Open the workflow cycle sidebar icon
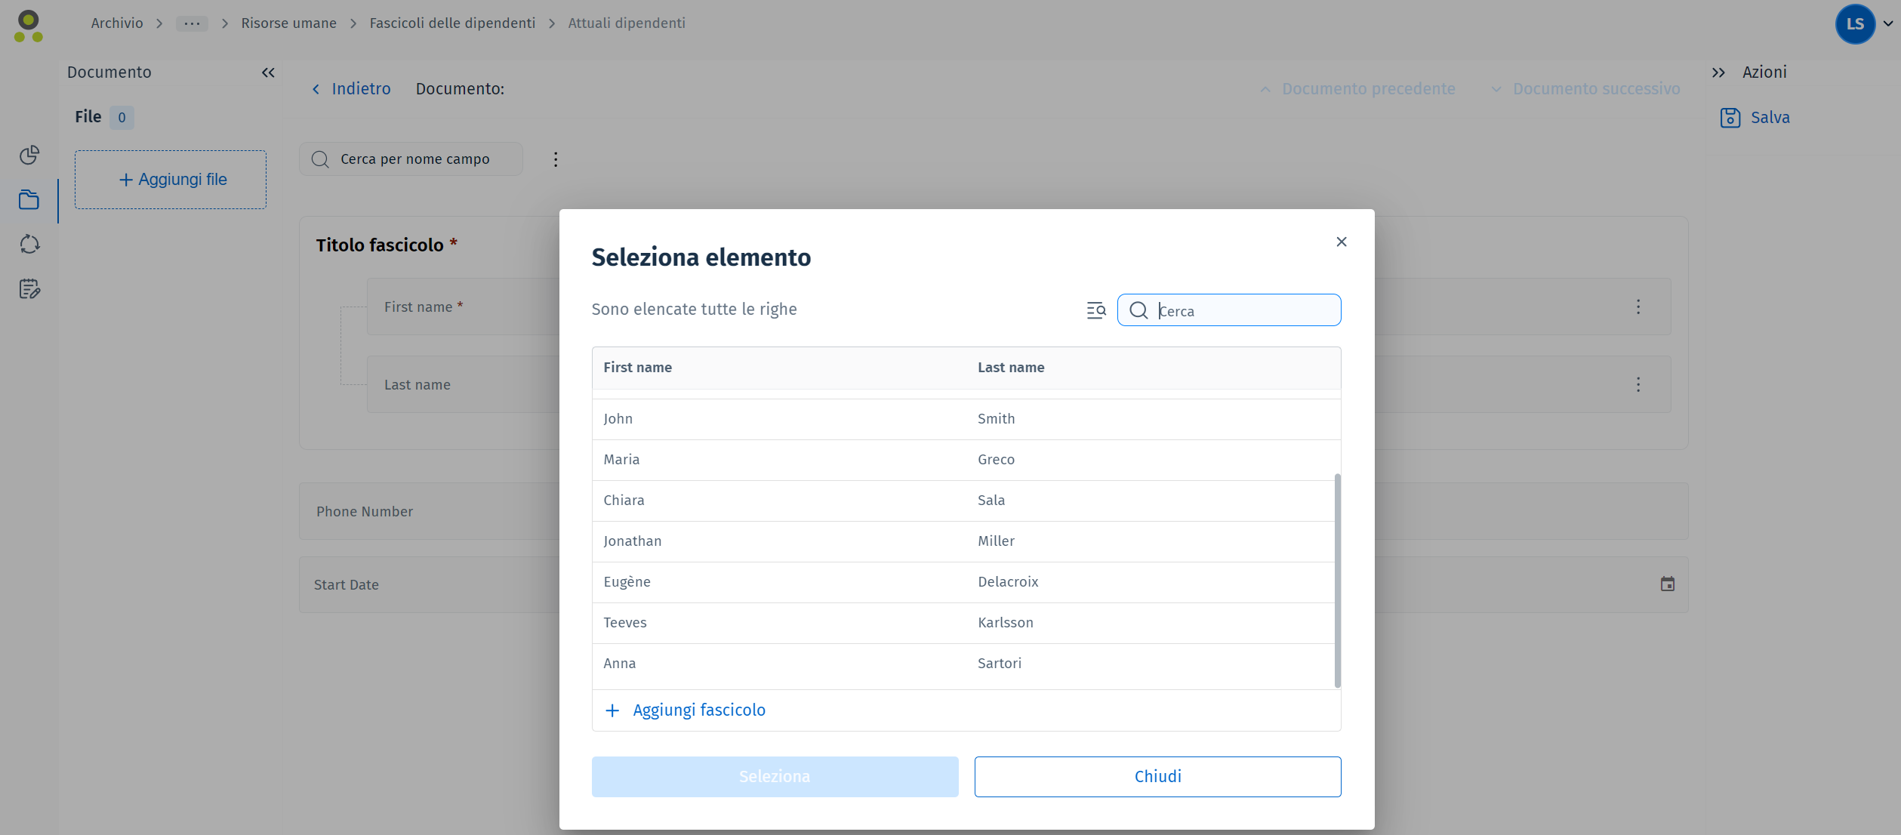 (x=29, y=245)
